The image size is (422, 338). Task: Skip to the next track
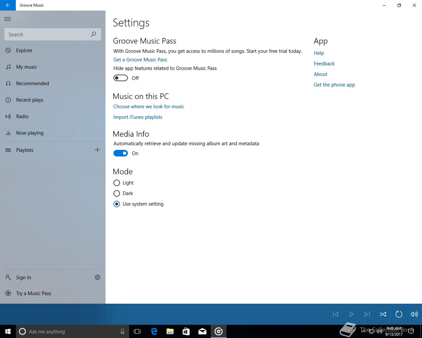click(367, 314)
